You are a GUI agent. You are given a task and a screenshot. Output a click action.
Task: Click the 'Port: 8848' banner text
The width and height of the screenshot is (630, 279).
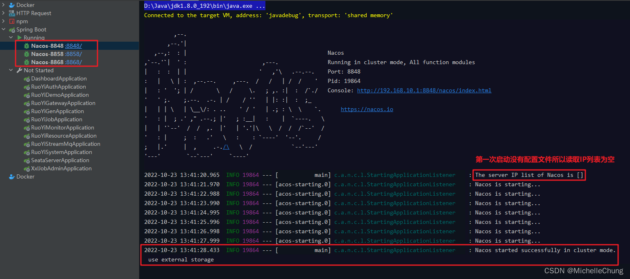point(344,71)
